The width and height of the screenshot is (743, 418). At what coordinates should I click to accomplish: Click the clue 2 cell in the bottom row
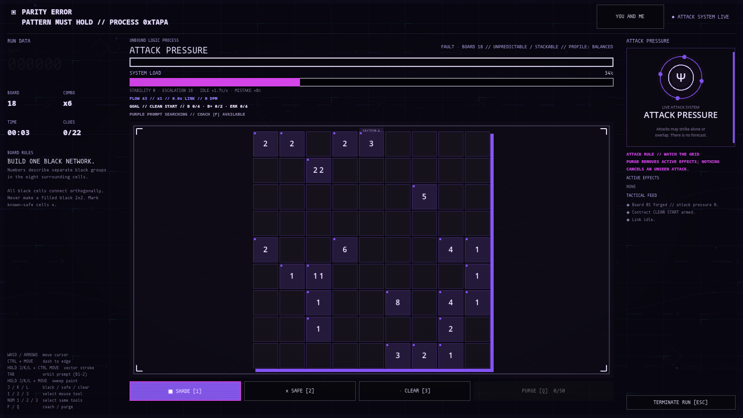tap(424, 356)
